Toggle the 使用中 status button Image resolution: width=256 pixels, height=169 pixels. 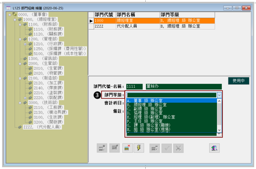click(x=239, y=80)
